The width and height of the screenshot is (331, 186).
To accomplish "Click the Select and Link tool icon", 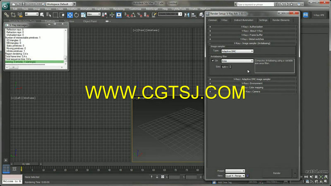I will click(7, 15).
